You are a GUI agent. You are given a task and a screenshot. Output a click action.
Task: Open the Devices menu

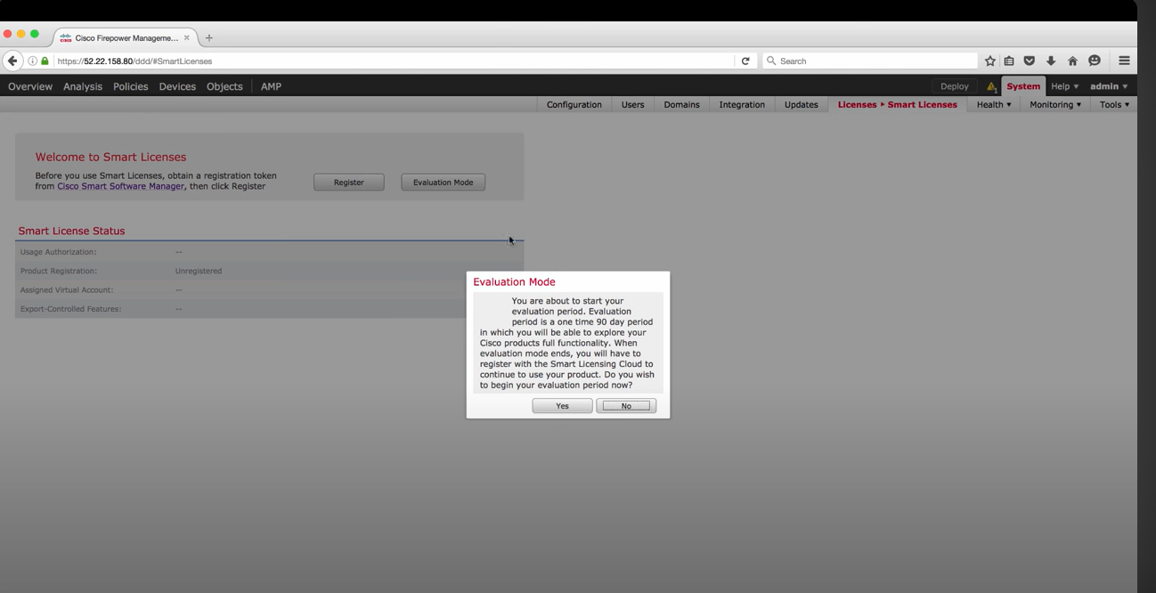point(177,86)
